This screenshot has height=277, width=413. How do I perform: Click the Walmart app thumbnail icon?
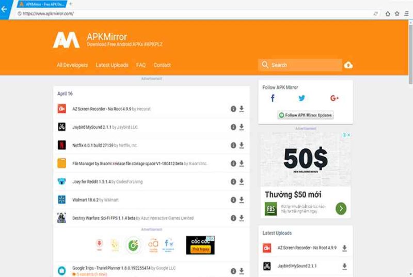tap(61, 199)
